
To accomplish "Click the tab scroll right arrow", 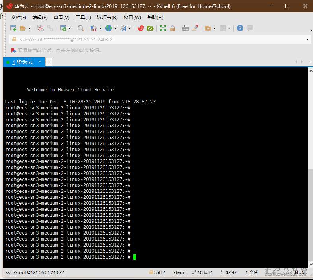I will coord(302,62).
